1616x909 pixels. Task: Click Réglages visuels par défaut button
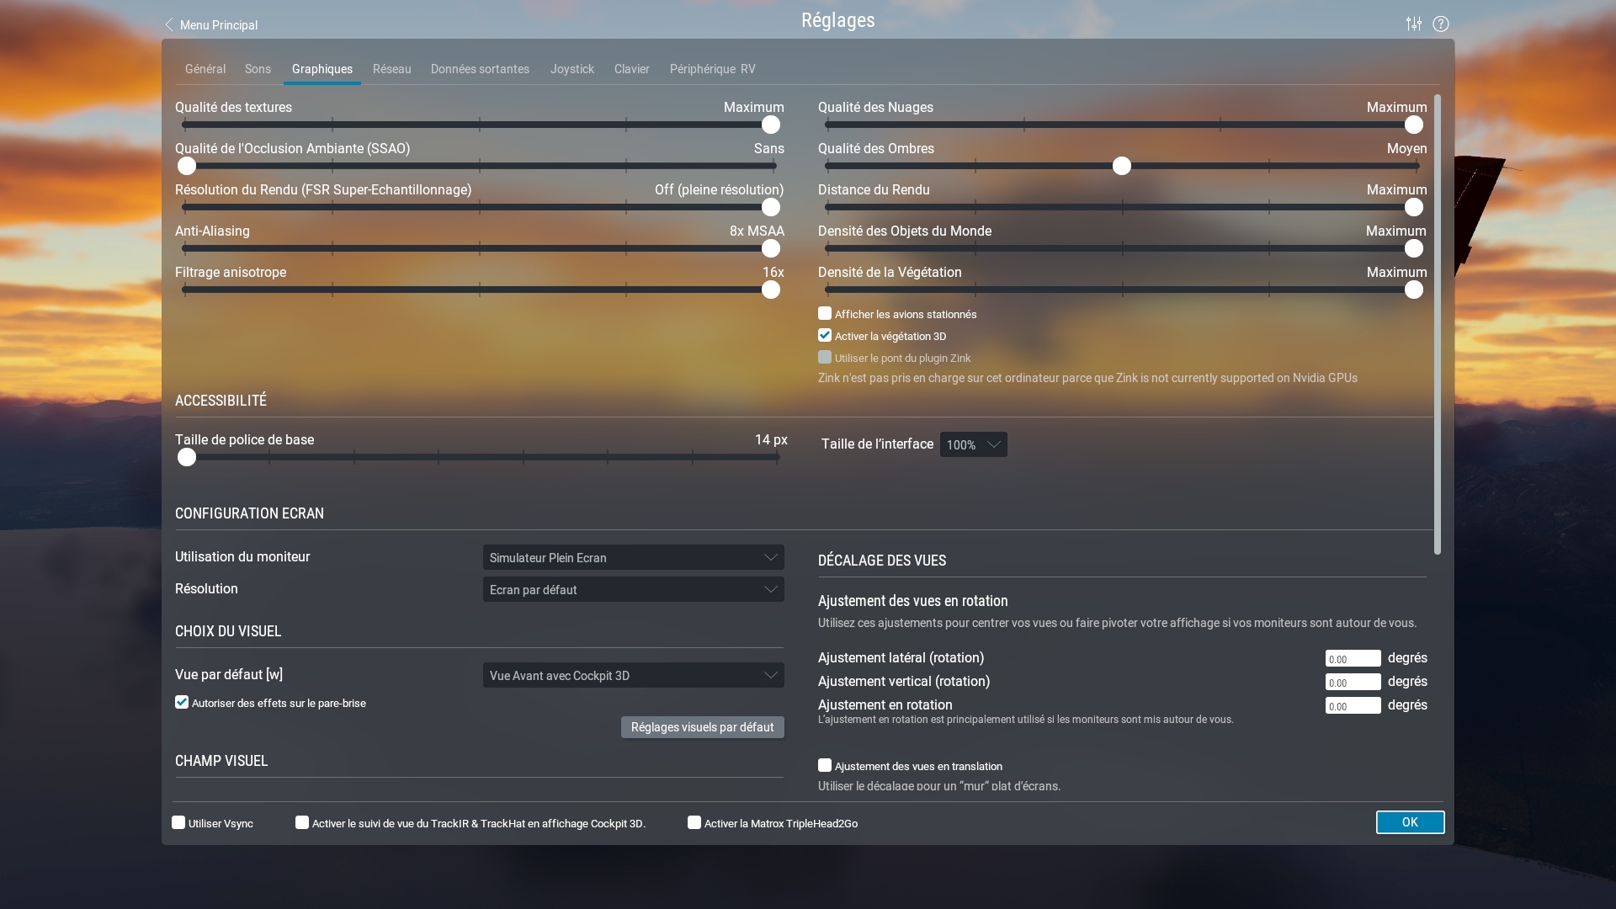click(x=702, y=727)
